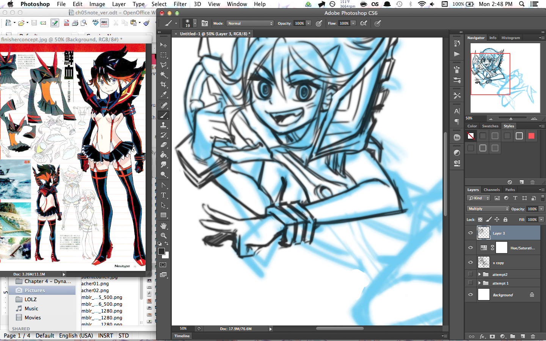Viewport: 546px width, 341px height.
Task: Create new adjustment layer icon
Action: pos(502,336)
